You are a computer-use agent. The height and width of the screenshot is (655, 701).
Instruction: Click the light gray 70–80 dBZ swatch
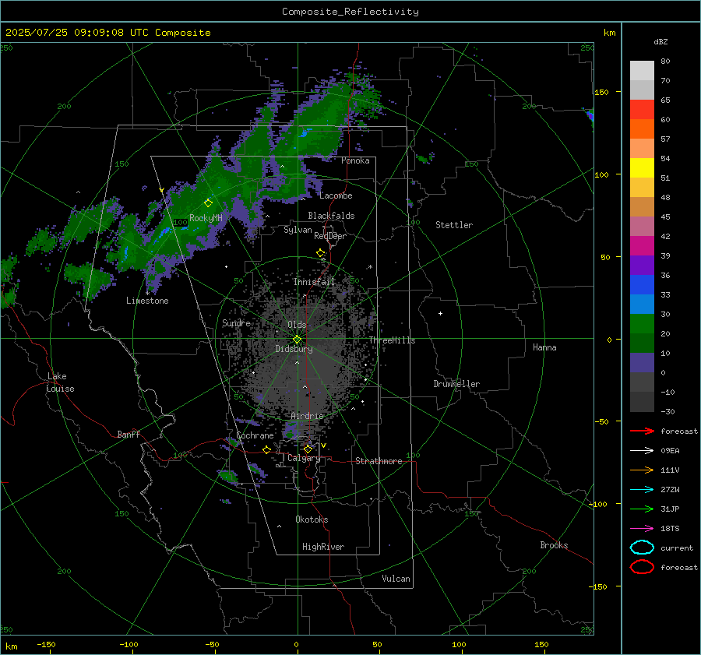(642, 70)
